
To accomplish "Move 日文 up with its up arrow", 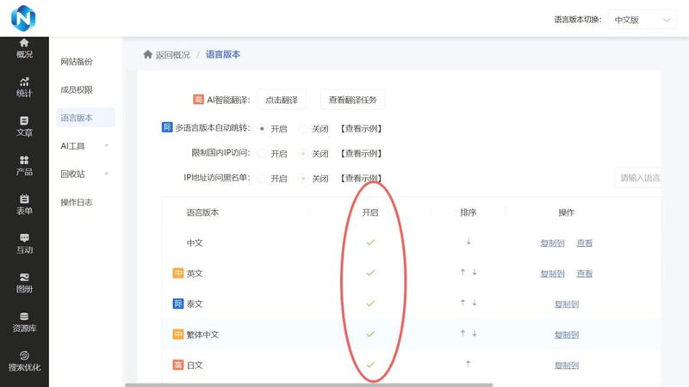I will 468,364.
